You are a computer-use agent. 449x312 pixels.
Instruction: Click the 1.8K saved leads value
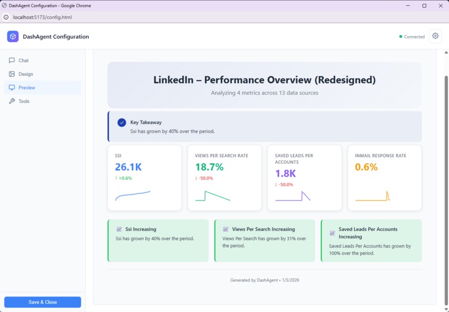[x=285, y=174]
